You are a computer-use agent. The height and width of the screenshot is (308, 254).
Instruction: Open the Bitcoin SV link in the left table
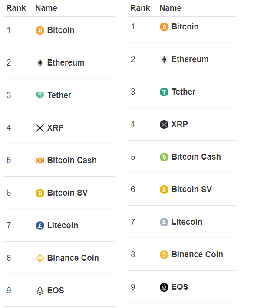coord(67,193)
